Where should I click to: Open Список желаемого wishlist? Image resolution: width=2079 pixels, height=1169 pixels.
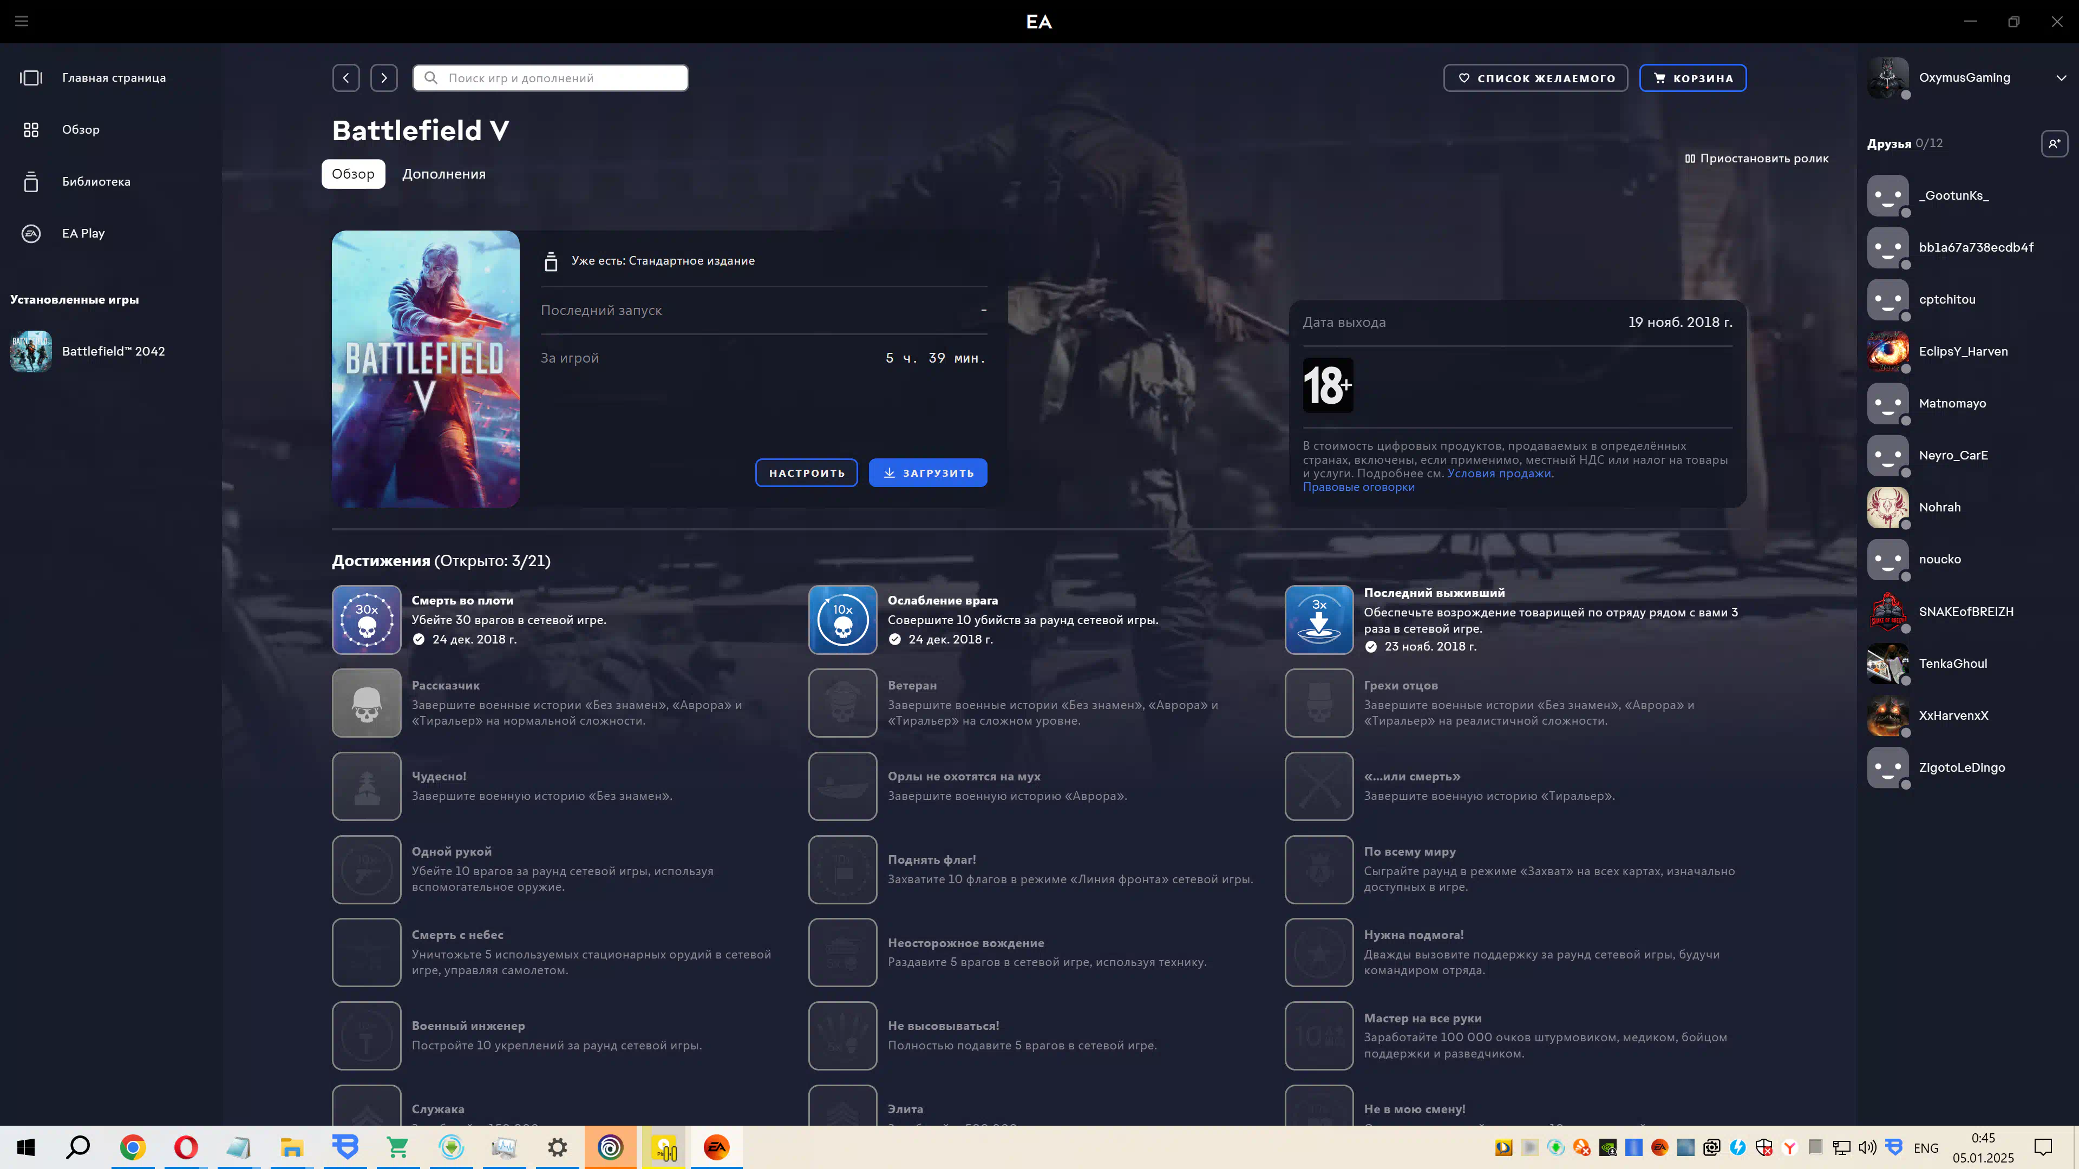tap(1535, 78)
